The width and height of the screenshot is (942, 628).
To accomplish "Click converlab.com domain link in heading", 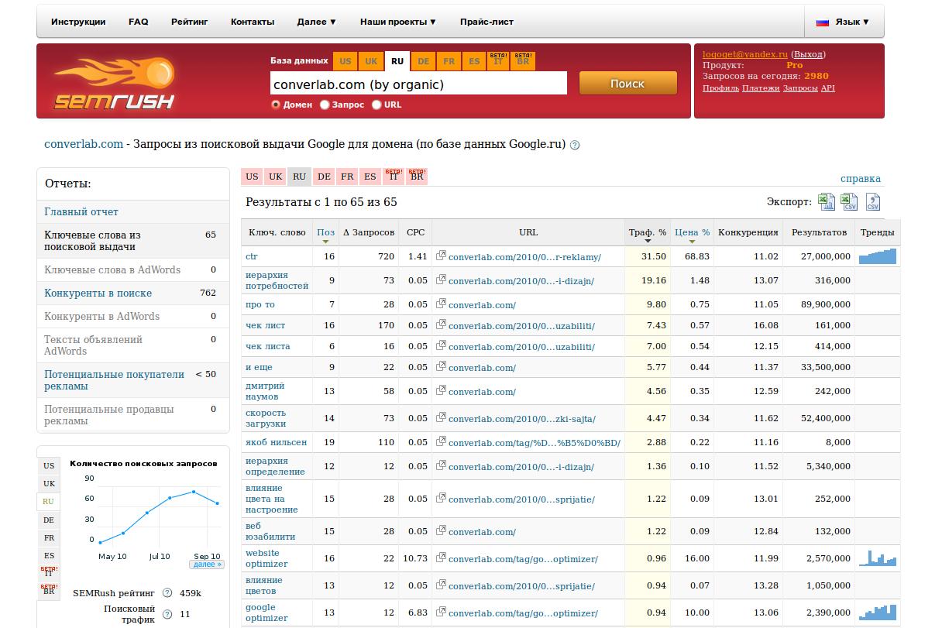I will point(84,144).
